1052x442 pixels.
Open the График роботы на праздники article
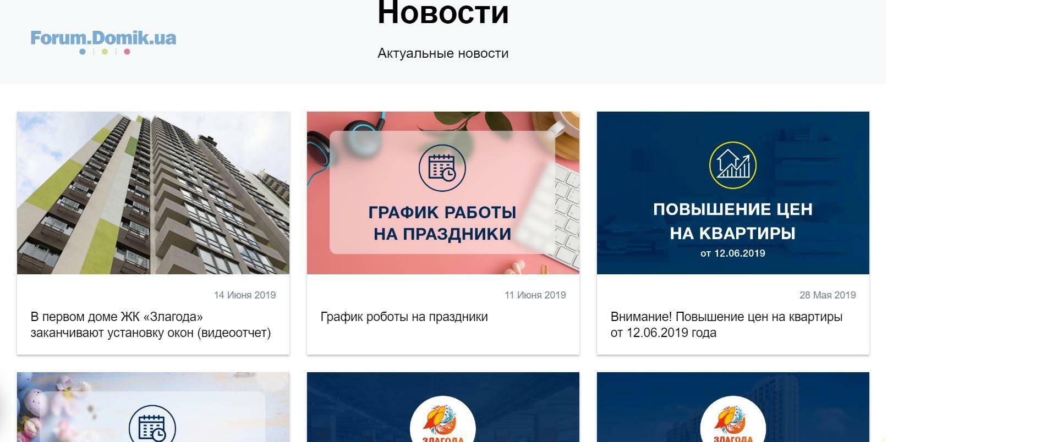tap(404, 317)
